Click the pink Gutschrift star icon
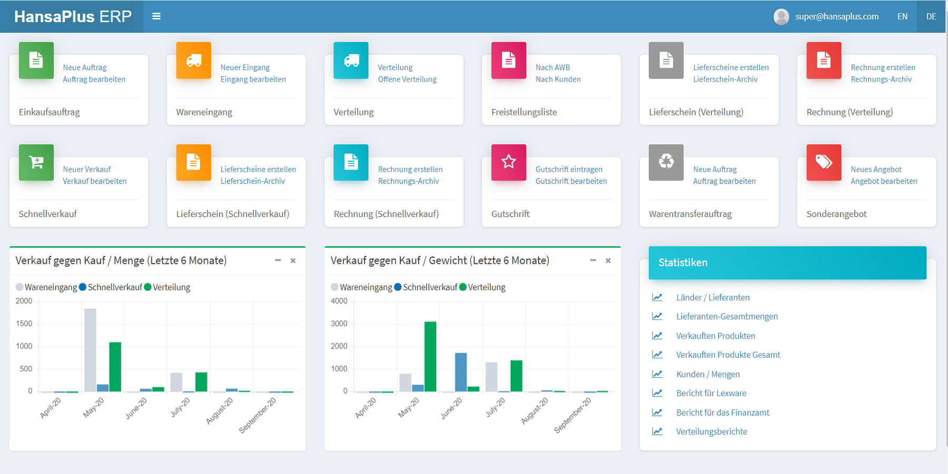Image resolution: width=948 pixels, height=474 pixels. [x=508, y=162]
